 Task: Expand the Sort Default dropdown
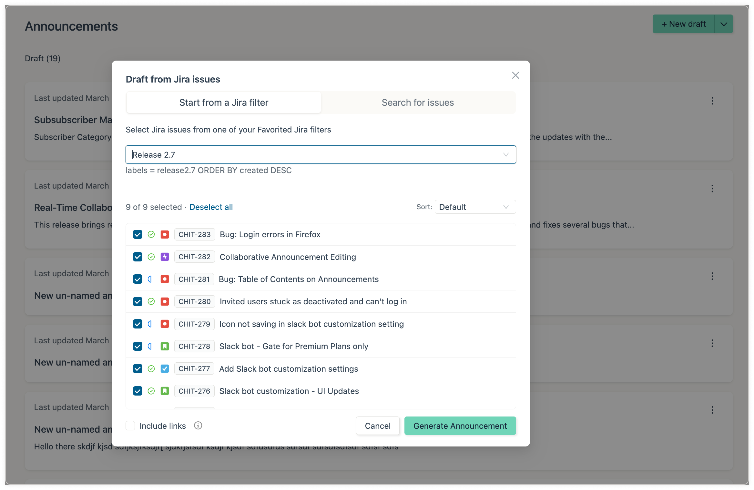pos(475,207)
